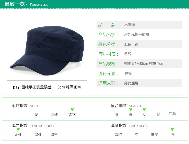Click the spec value 帽围 54-60cm 帽檐 7cm
The image size is (189, 144).
coord(144,63)
